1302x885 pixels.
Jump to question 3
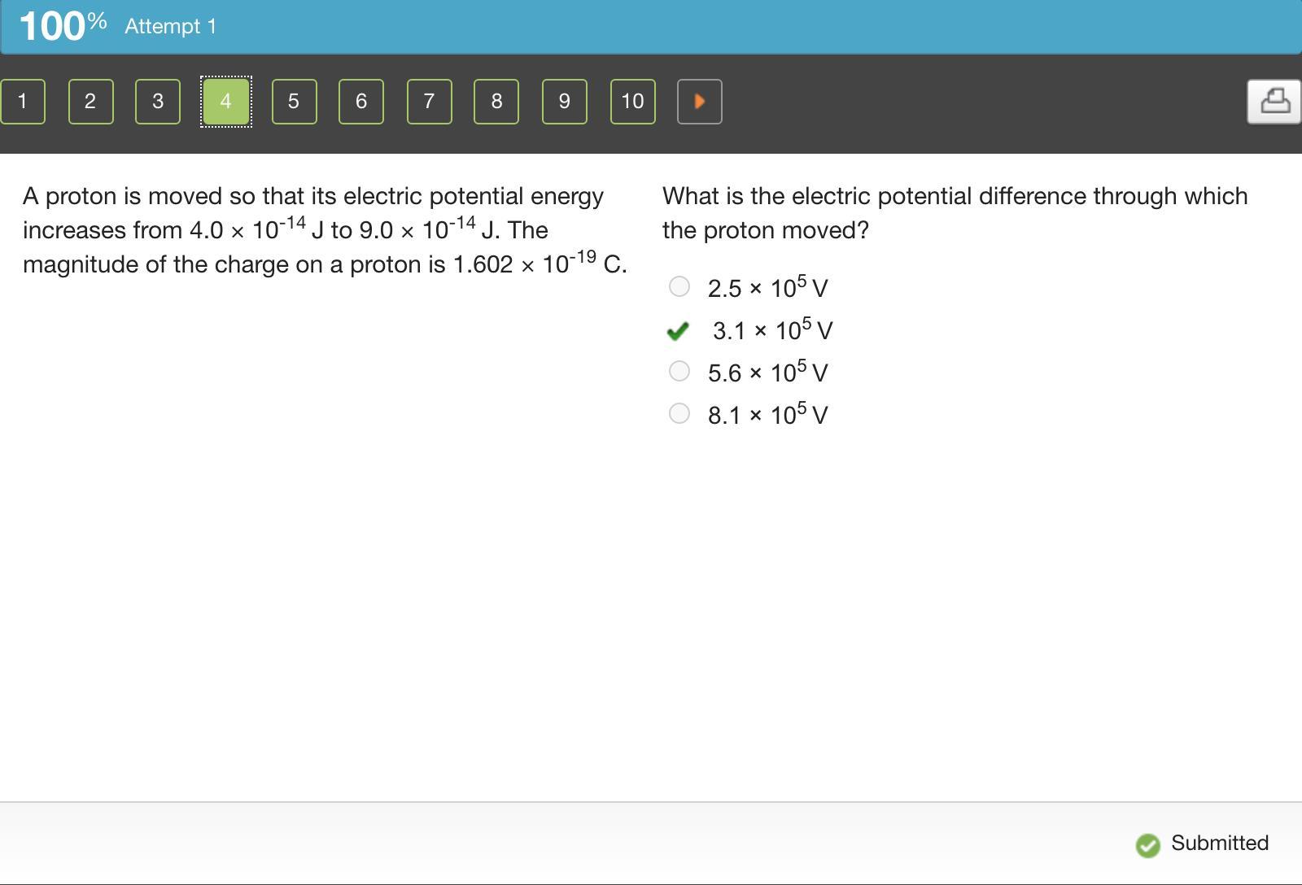[158, 102]
